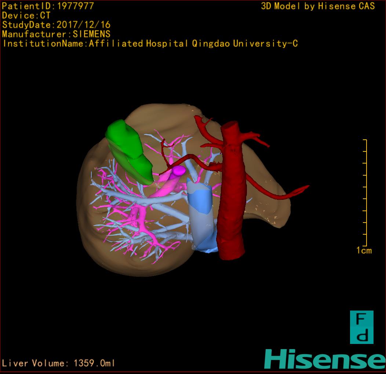Click the green tumor in the liver model

point(129,152)
